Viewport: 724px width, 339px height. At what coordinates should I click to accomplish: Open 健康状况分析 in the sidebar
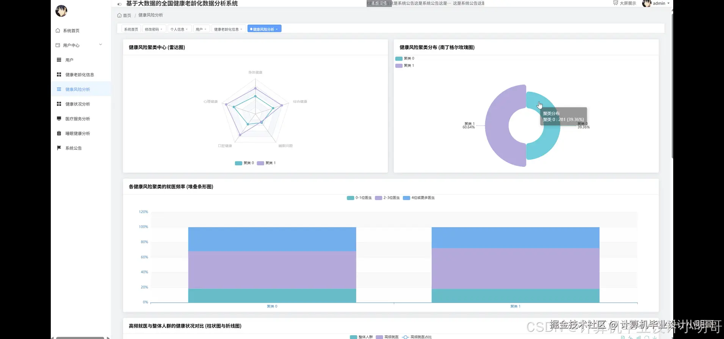click(x=77, y=104)
